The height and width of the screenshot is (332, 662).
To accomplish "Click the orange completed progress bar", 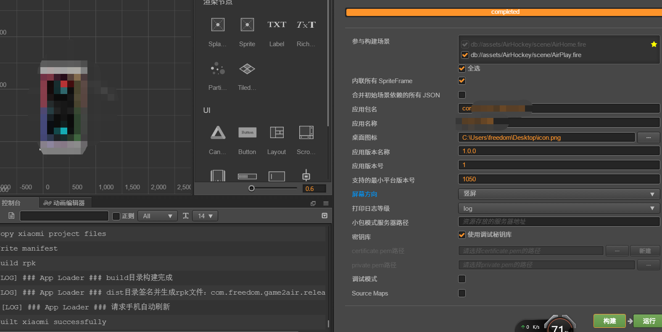I will 504,12.
